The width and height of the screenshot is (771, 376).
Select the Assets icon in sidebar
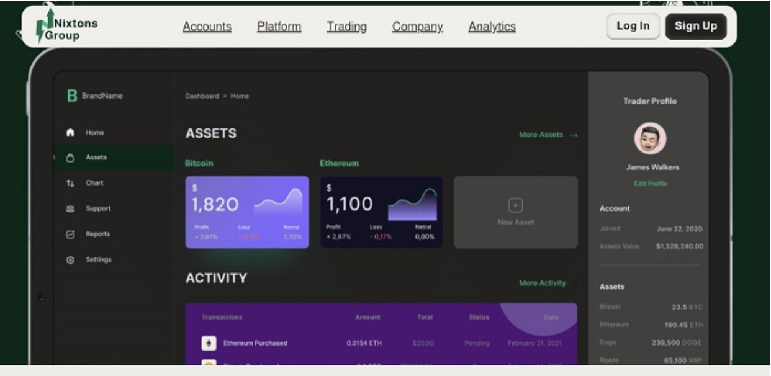coord(71,158)
